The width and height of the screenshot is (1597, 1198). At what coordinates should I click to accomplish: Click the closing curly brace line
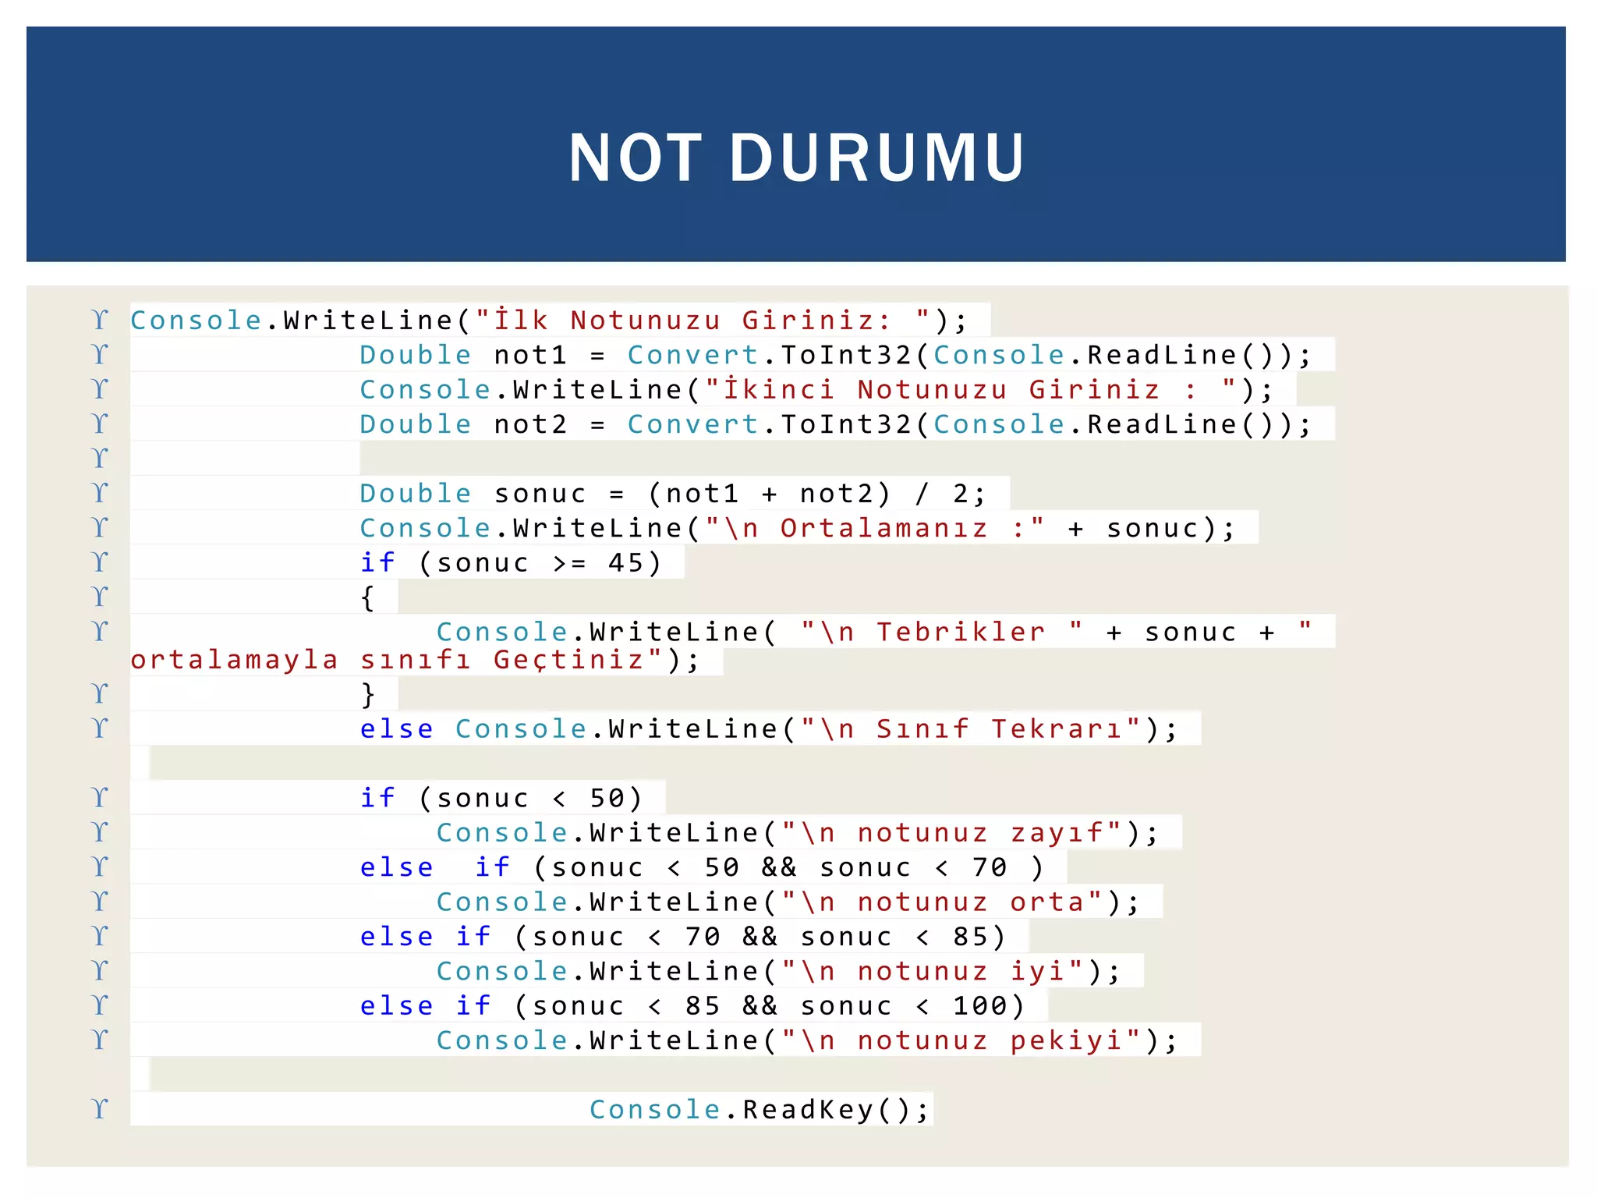pos(368,694)
